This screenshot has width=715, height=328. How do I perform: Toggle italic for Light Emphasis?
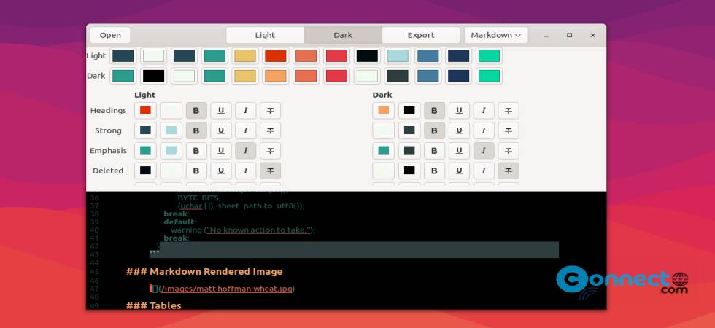pyautogui.click(x=245, y=150)
